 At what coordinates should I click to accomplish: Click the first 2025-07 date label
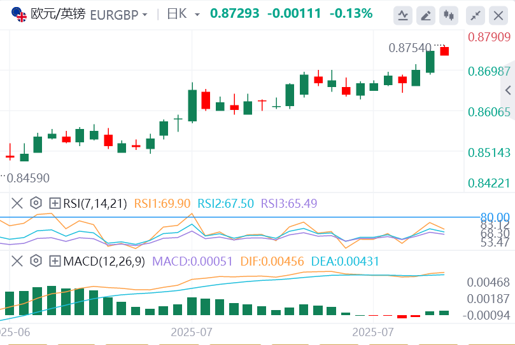click(192, 332)
